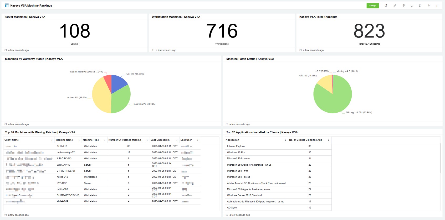Open Machine Type column options menu
The image size is (445, 220).
click(105, 140)
